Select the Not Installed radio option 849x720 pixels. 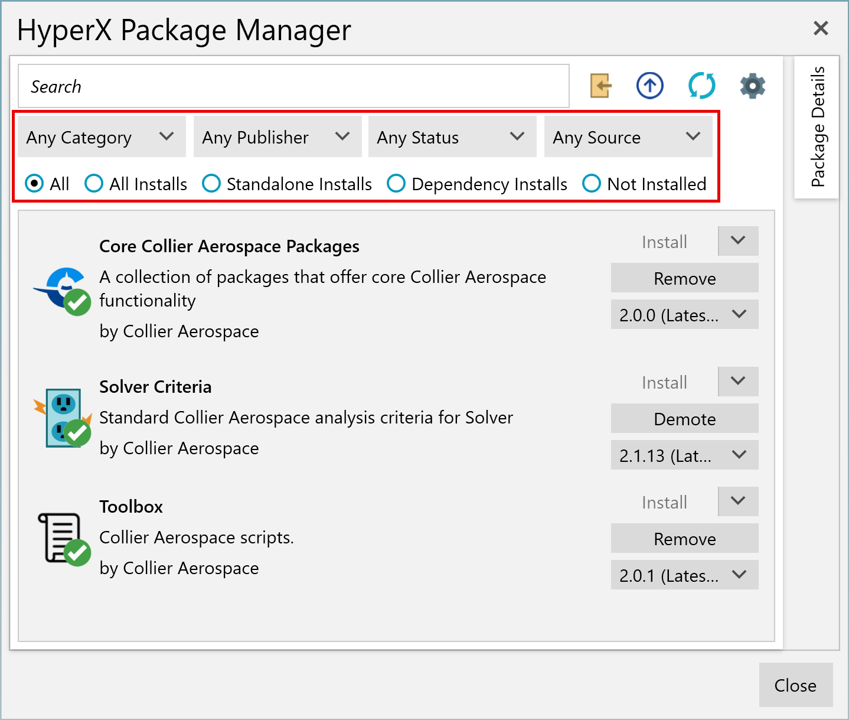(592, 184)
